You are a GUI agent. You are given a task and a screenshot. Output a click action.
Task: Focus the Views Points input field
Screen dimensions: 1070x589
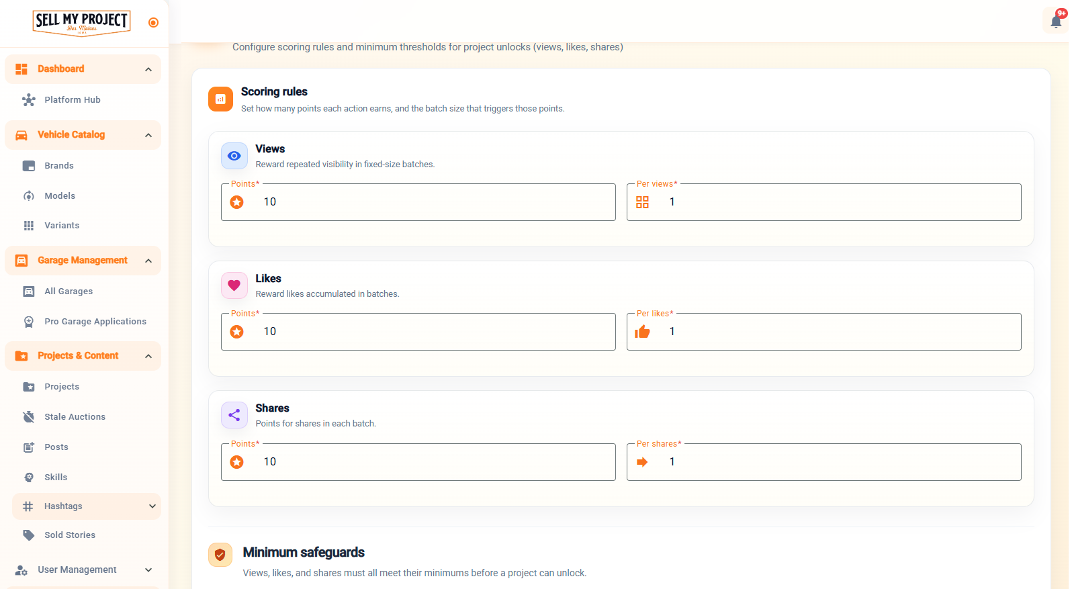[x=418, y=202]
